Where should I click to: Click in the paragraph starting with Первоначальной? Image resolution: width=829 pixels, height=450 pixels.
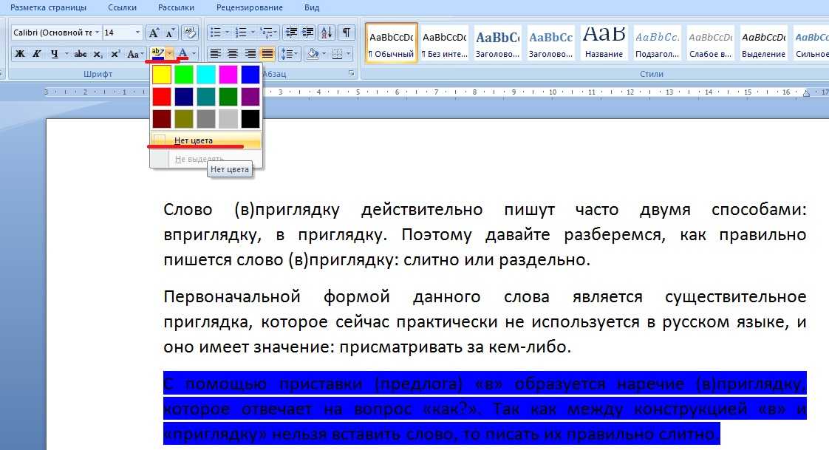pyautogui.click(x=485, y=321)
